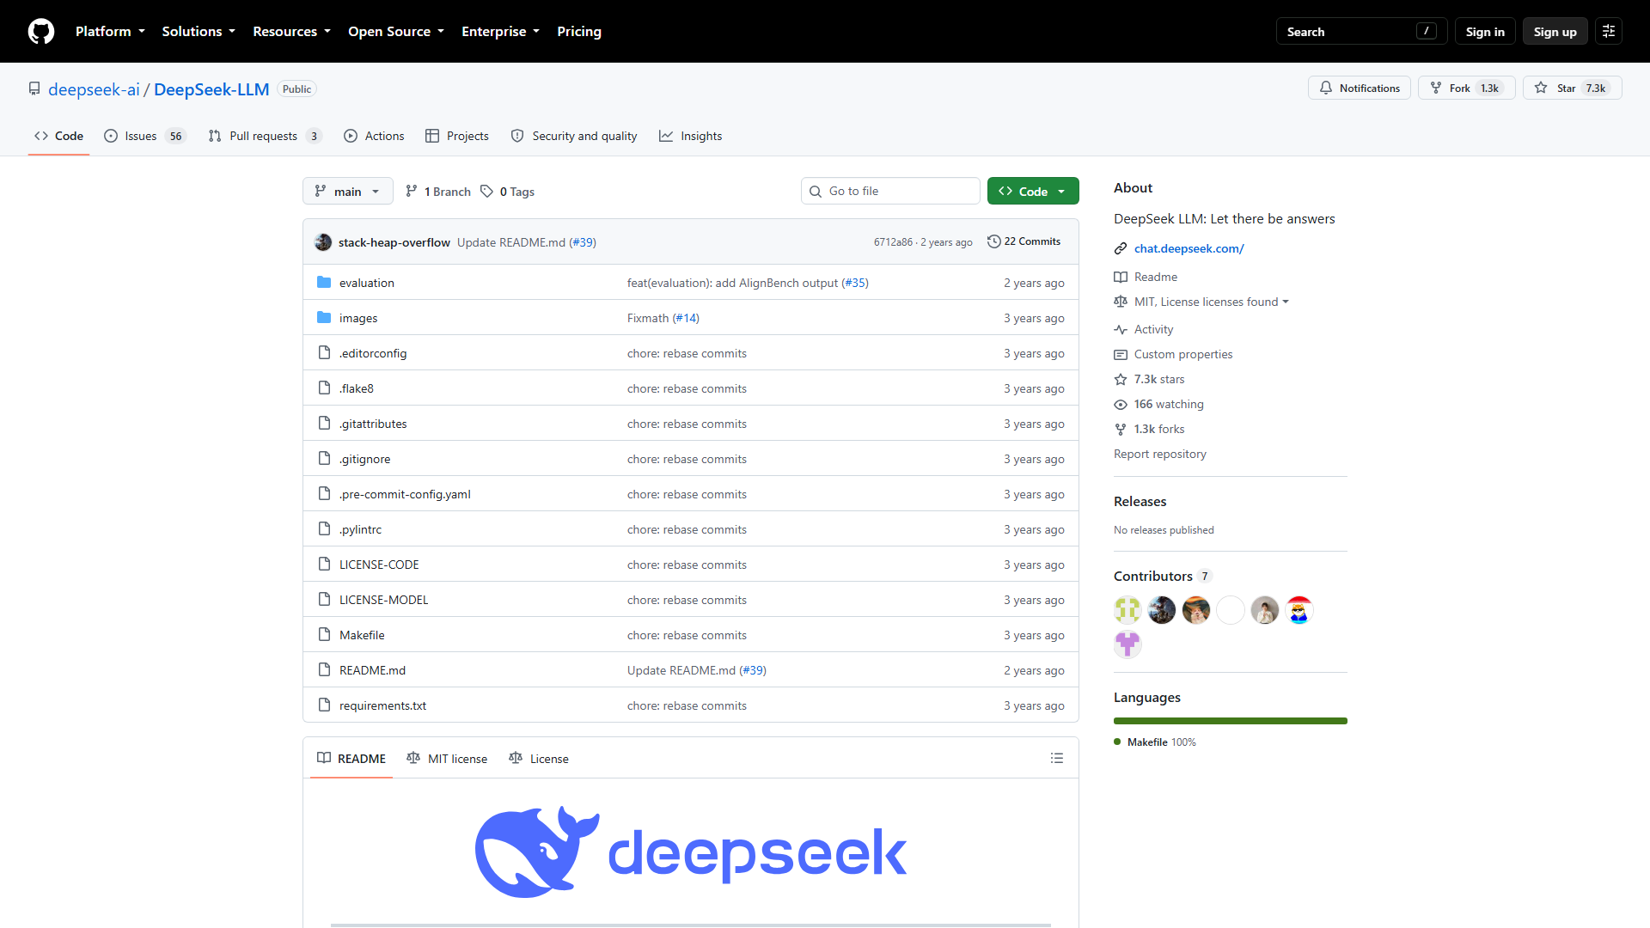Image resolution: width=1650 pixels, height=928 pixels.
Task: Click the green Makefile language bar
Action: pyautogui.click(x=1231, y=721)
